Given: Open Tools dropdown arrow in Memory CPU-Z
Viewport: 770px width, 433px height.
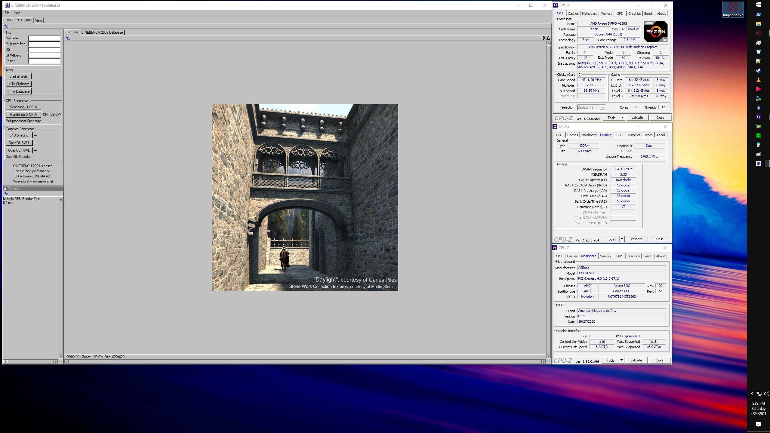Looking at the screenshot, I should 622,239.
